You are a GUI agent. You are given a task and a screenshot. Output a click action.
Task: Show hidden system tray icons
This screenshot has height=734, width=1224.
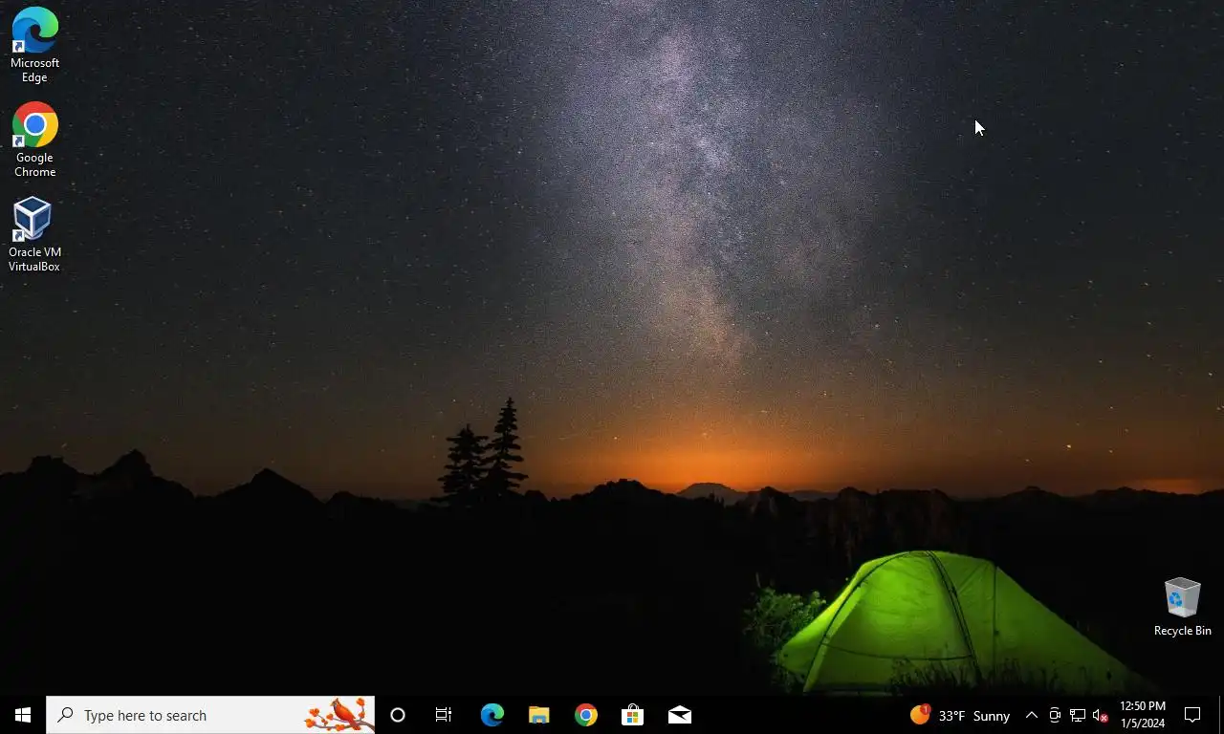[x=1031, y=715]
